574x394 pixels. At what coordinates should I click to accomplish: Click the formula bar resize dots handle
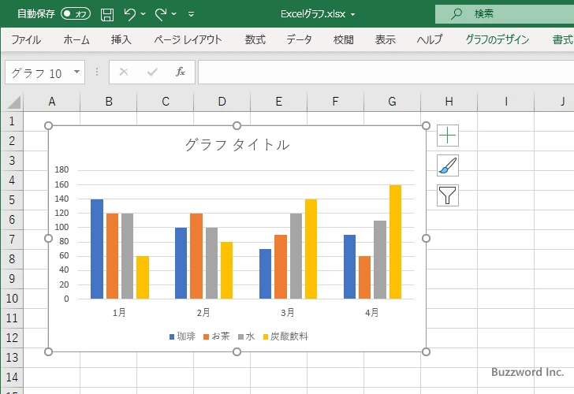tap(97, 72)
